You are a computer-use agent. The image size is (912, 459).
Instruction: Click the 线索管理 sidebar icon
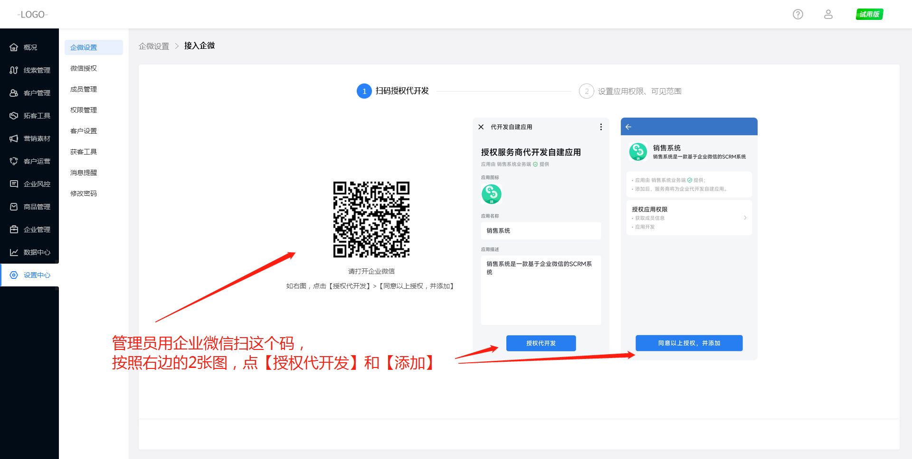[14, 70]
